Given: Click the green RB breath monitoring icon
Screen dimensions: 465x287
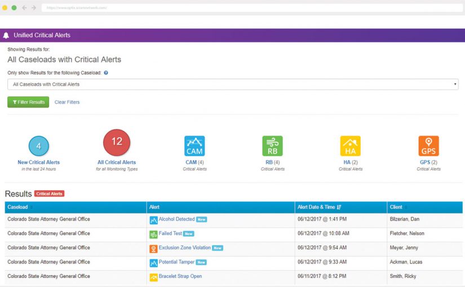Looking at the screenshot, I should (273, 146).
